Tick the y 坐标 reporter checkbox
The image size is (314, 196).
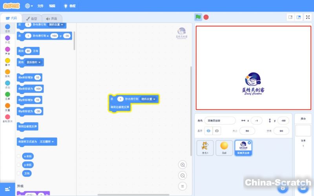[x=19, y=165]
